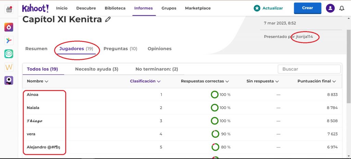Sort players by Nombre column
Image resolution: width=351 pixels, height=159 pixels.
pyautogui.click(x=37, y=81)
